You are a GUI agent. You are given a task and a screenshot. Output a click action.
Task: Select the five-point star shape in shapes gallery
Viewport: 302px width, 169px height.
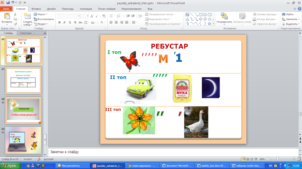point(209,24)
